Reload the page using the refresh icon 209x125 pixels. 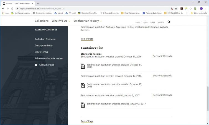12,9
